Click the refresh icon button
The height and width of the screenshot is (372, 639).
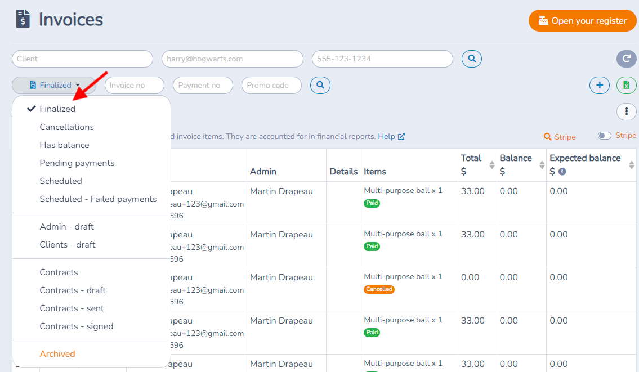(x=627, y=59)
